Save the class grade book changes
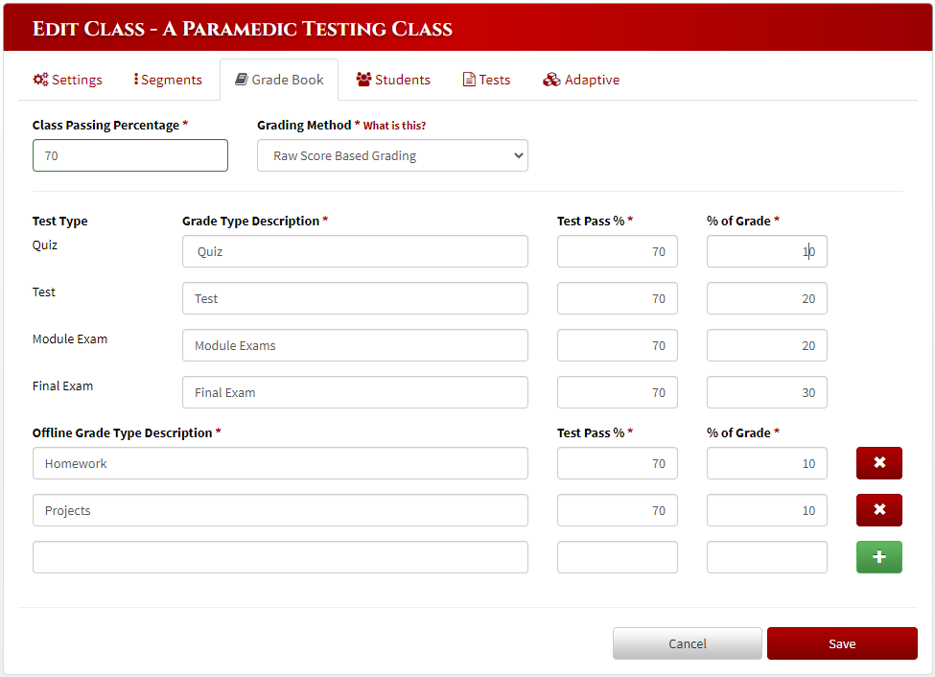 [x=841, y=642]
